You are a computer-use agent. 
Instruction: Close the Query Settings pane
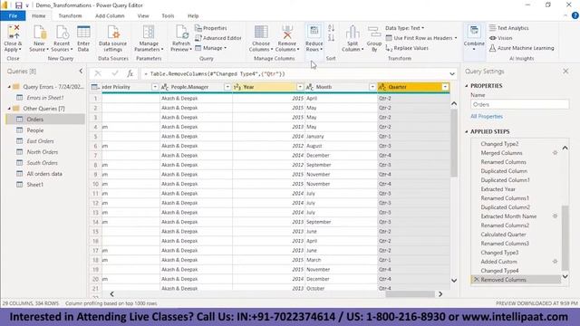pos(565,71)
